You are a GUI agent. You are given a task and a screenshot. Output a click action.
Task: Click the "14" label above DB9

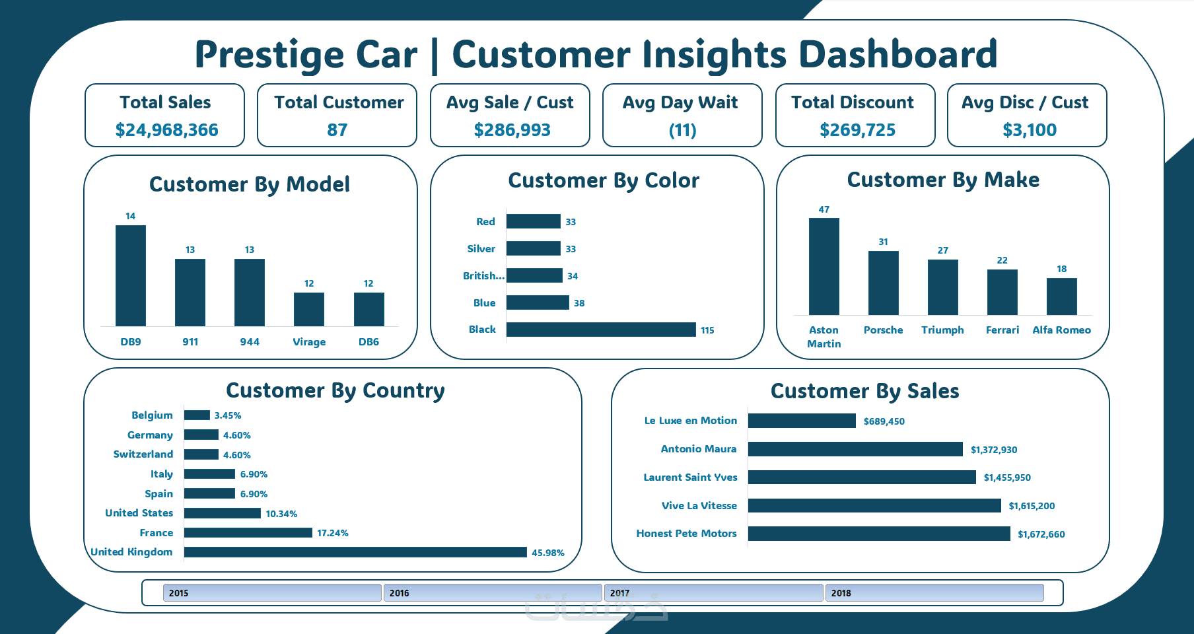pos(131,216)
